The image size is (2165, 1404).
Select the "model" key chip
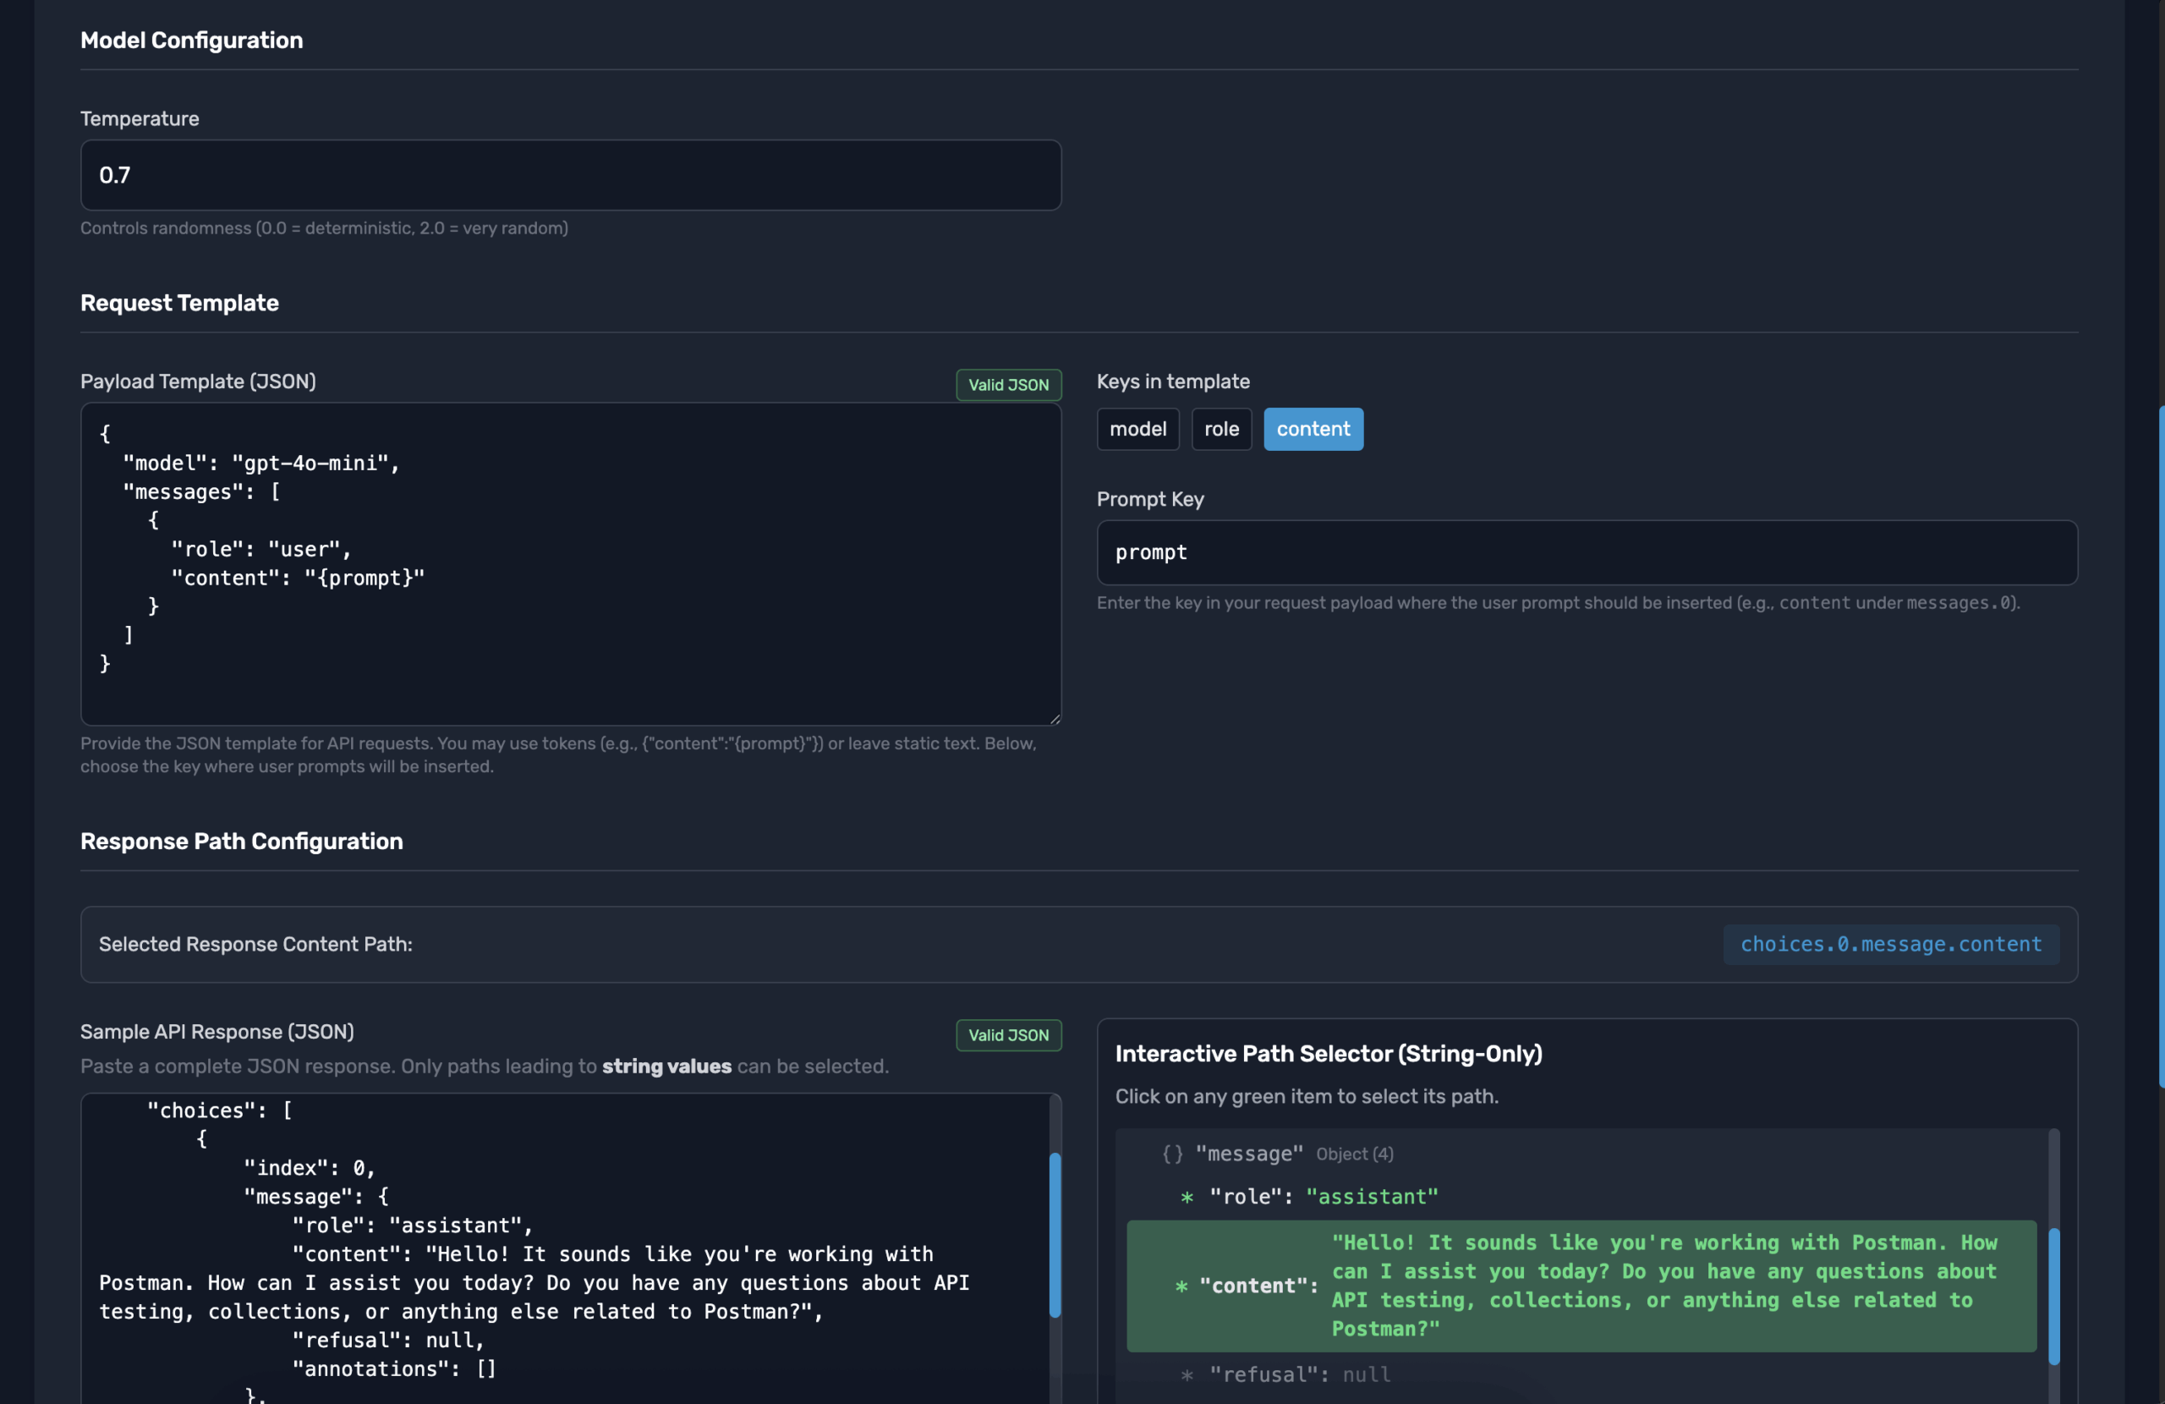tap(1137, 430)
